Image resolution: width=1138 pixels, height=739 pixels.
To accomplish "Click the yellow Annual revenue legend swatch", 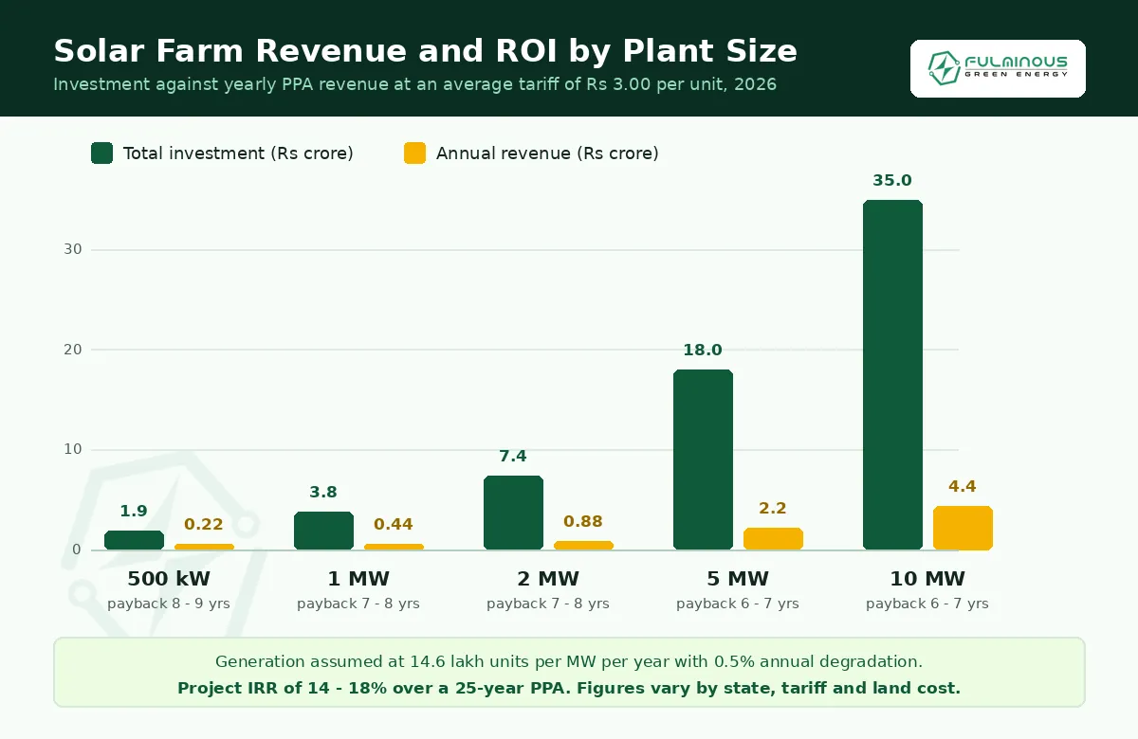I will 414,153.
